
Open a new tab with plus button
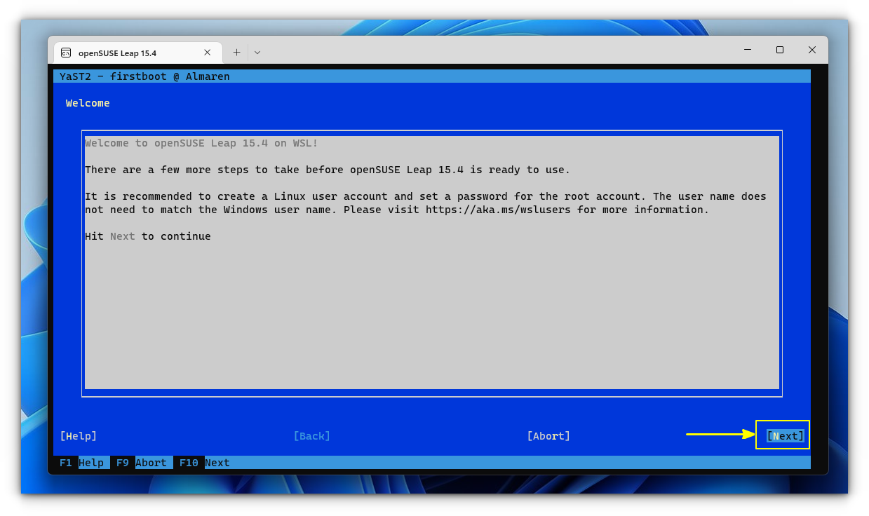click(x=236, y=53)
